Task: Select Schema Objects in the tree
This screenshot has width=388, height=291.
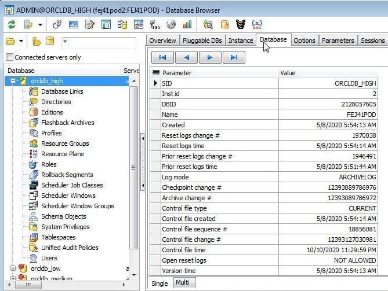Action: tap(64, 216)
